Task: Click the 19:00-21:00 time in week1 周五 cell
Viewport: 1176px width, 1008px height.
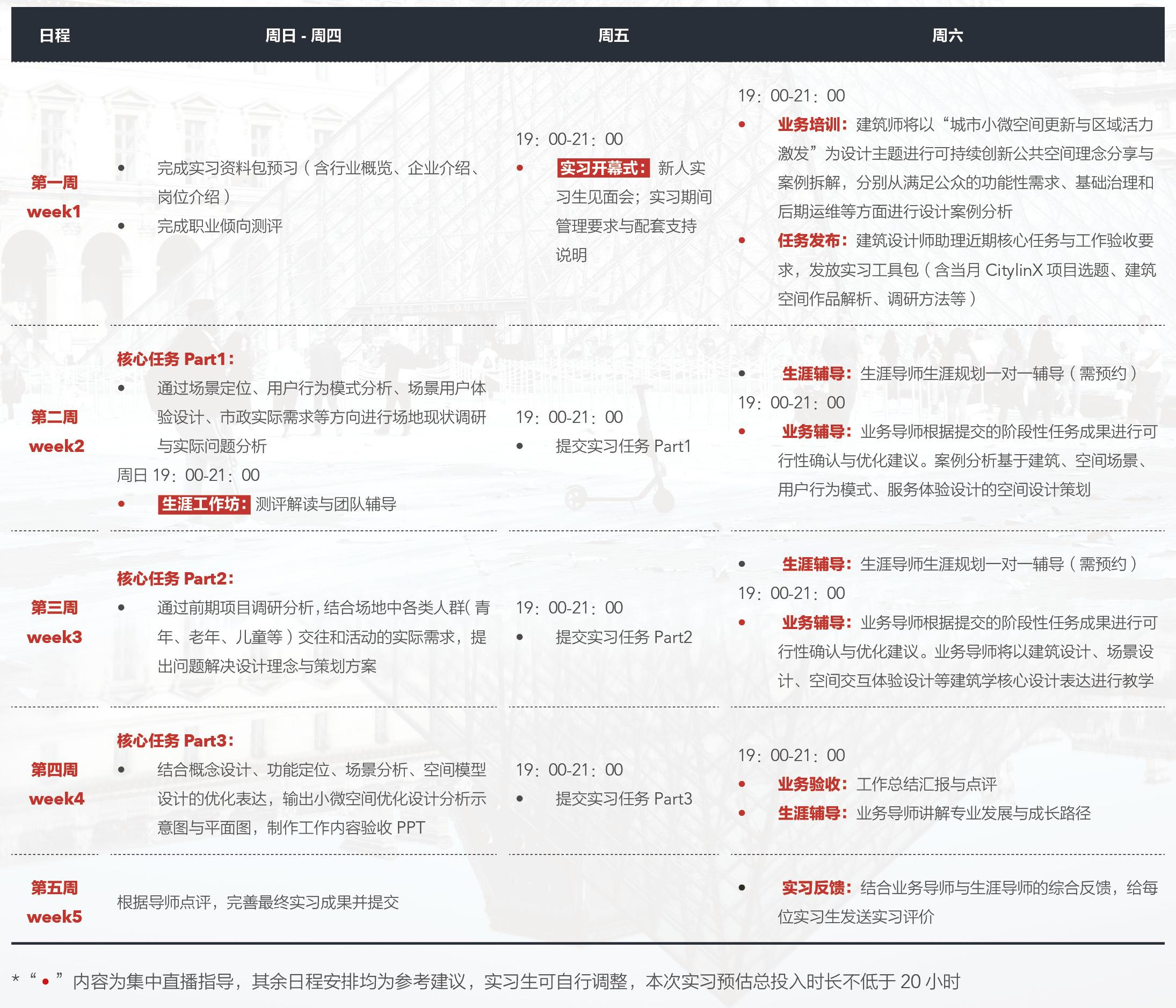Action: point(569,139)
